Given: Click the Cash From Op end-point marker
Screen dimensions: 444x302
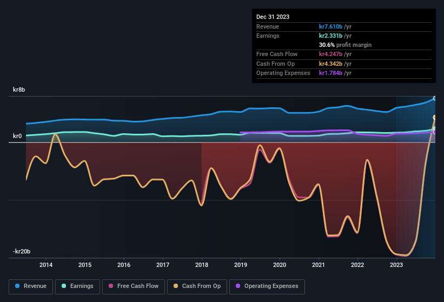Looking at the screenshot, I should (x=435, y=117).
